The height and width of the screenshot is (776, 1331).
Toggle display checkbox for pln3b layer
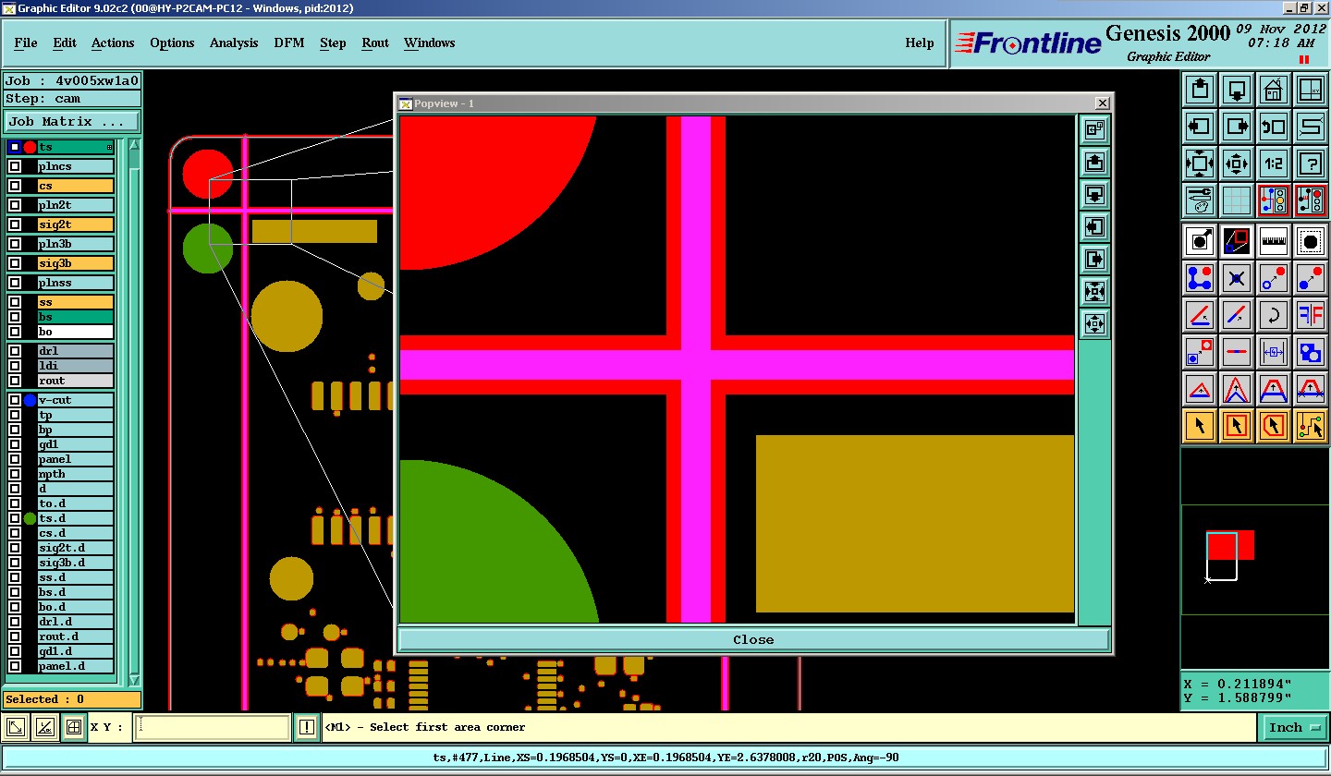click(x=15, y=244)
